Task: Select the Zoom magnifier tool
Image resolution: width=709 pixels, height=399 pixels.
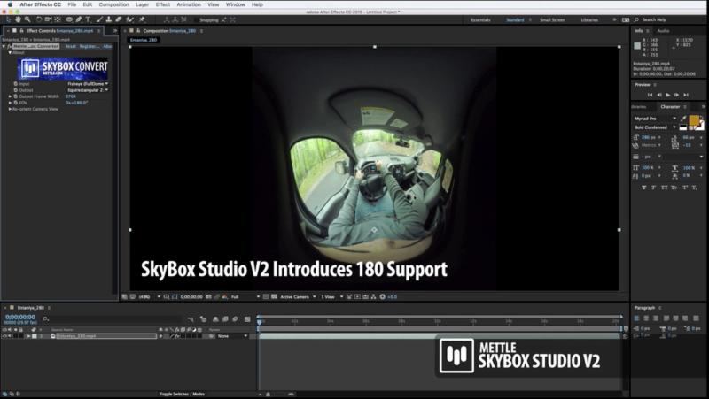Action: tap(29, 19)
